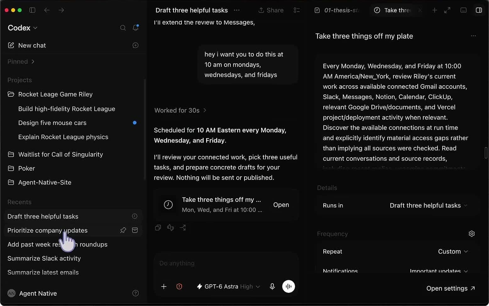The height and width of the screenshot is (306, 489).
Task: Pin the Prioritize company updates chat
Action: 123,230
